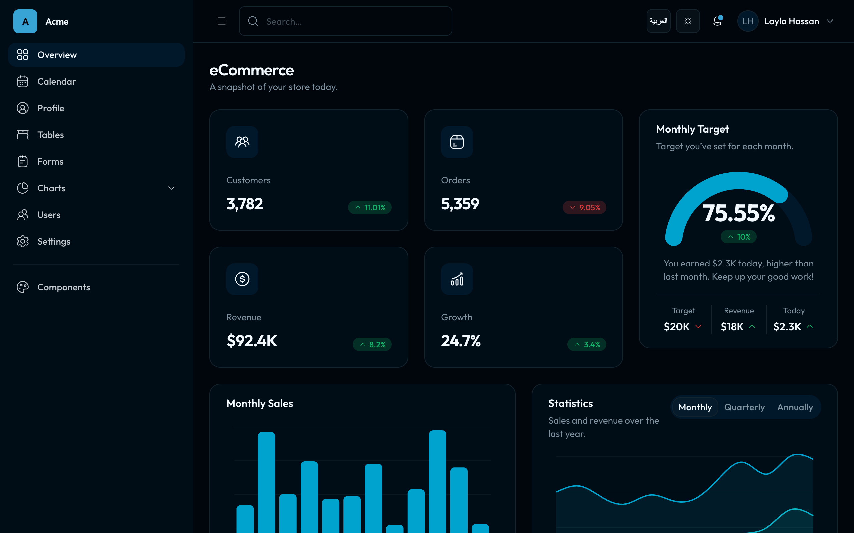Viewport: 854px width, 533px height.
Task: Open Layla Hassan account dropdown chevron
Action: tap(830, 21)
